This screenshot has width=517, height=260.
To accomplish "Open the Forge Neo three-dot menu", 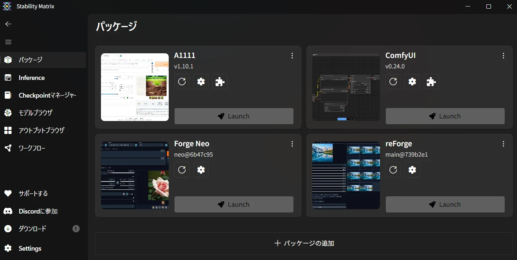I will tap(292, 144).
